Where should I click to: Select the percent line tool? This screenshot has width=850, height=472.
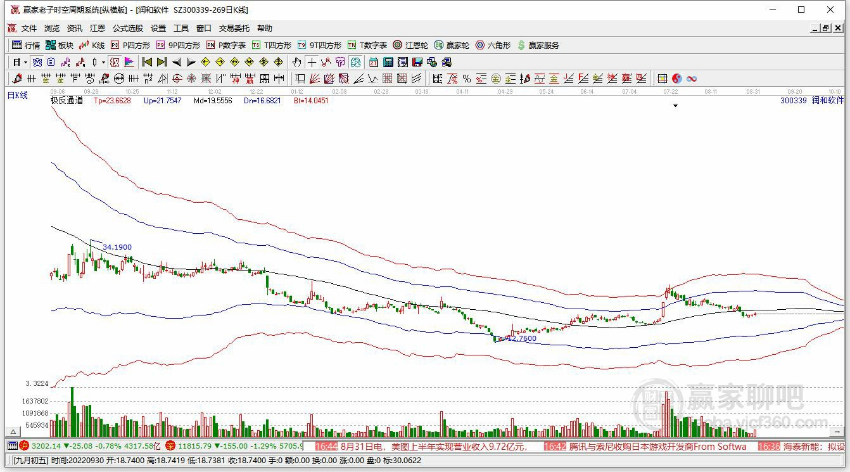467,79
